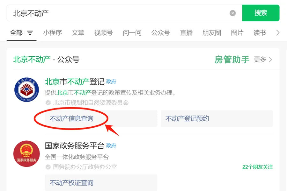Open the filter icon beside 全部
287x191 pixels.
(30, 33)
